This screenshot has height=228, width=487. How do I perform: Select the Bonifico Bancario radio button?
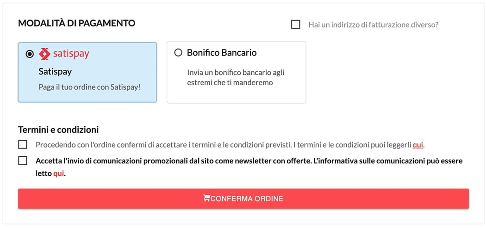click(x=178, y=53)
